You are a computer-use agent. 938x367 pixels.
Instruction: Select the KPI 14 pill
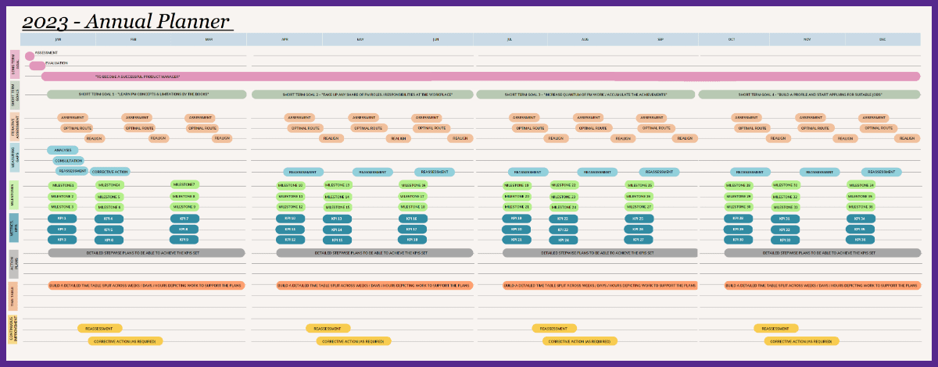338,230
